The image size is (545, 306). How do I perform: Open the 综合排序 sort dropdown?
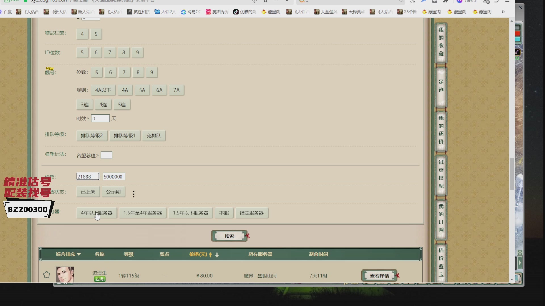[x=68, y=254]
